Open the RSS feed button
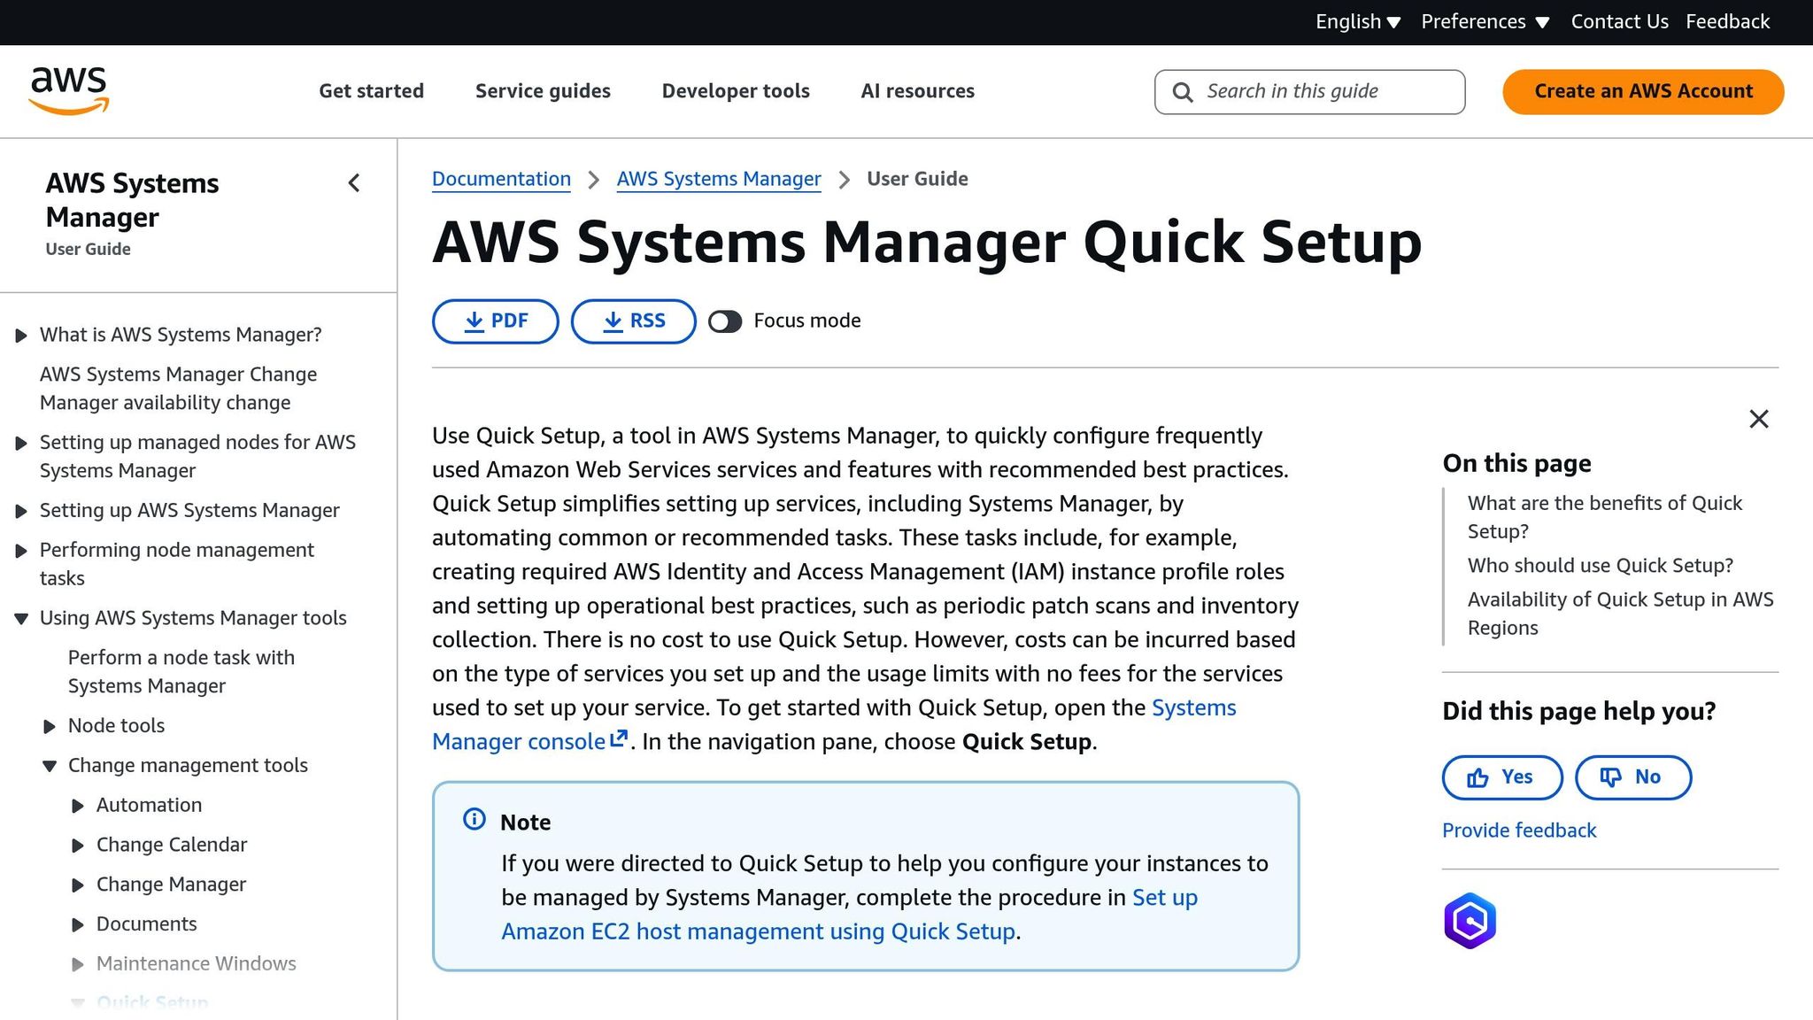The width and height of the screenshot is (1813, 1020). point(633,321)
